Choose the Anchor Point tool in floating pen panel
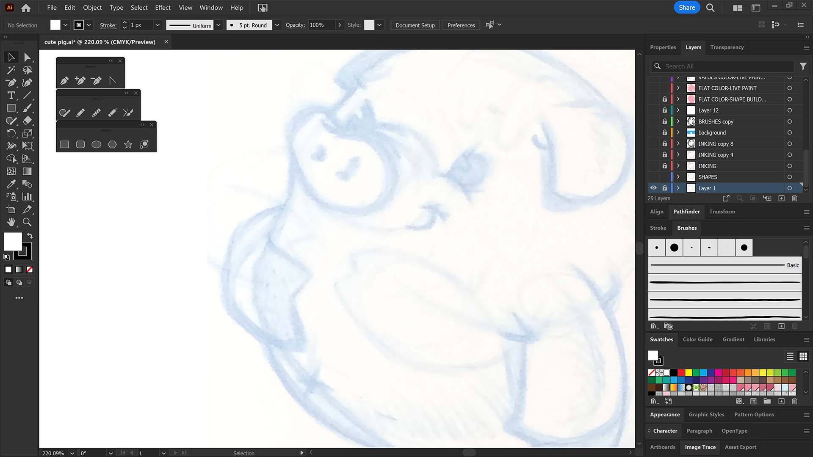 [112, 80]
